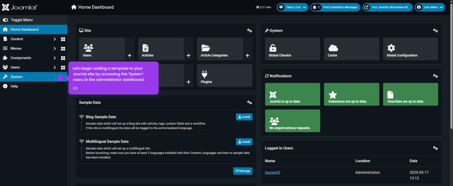453x186 pixels.
Task: Add a new article via plus
Action: point(189,55)
